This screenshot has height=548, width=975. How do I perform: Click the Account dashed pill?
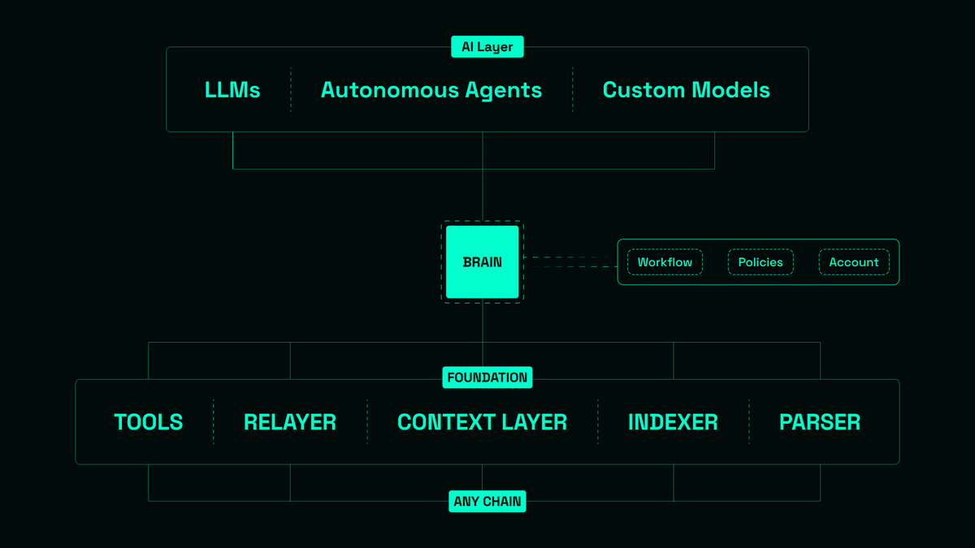coord(853,262)
